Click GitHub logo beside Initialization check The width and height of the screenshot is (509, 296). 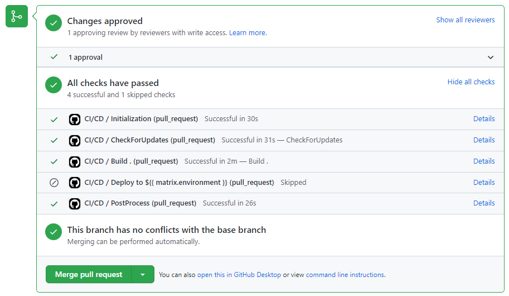(75, 120)
